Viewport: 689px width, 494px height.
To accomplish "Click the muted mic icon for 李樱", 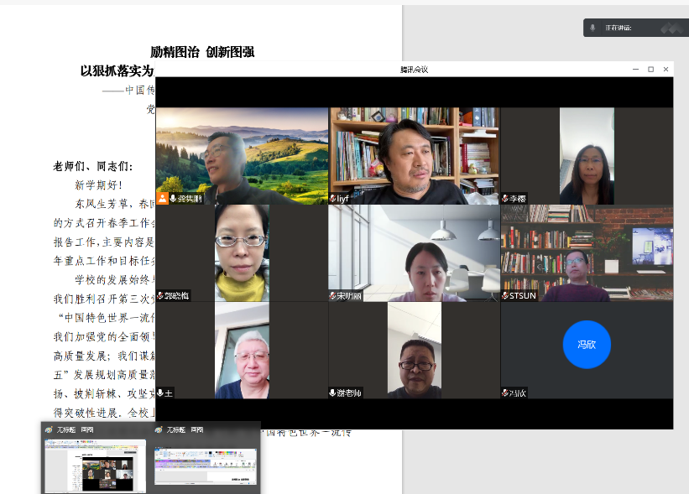I will (505, 199).
